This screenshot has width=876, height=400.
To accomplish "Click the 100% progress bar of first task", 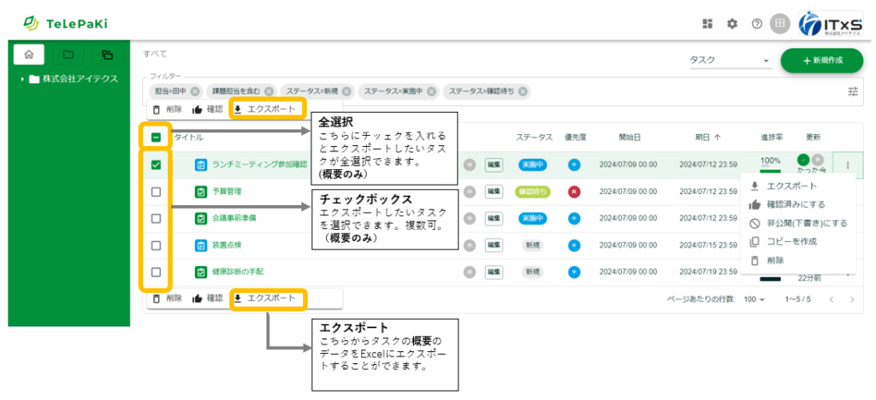I will [770, 167].
